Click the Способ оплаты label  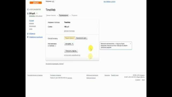53,39
